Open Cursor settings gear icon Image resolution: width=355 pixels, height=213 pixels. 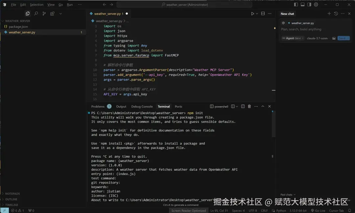[316, 5]
